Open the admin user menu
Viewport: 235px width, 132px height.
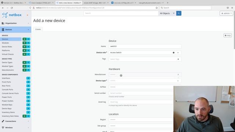[x=226, y=13]
